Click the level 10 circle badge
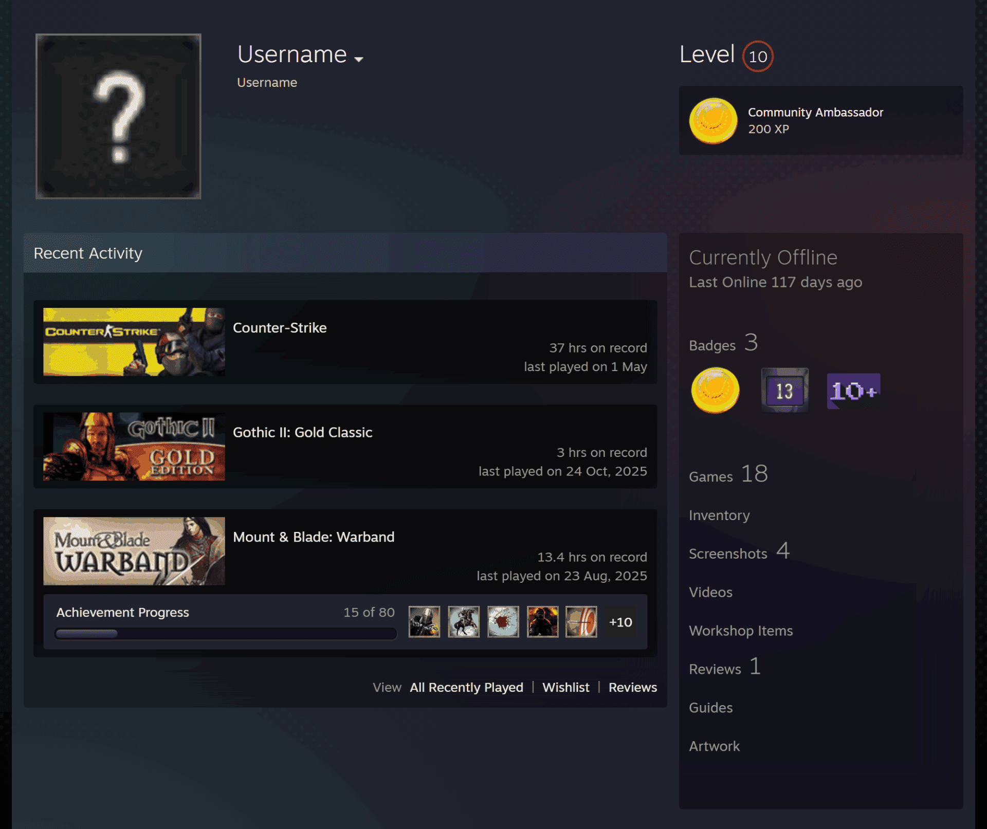This screenshot has width=987, height=829. 758,56
